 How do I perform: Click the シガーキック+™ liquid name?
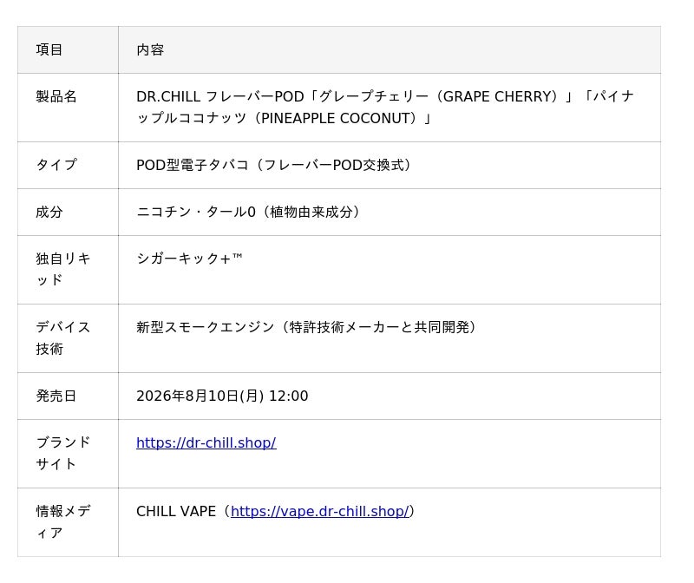coord(189,259)
